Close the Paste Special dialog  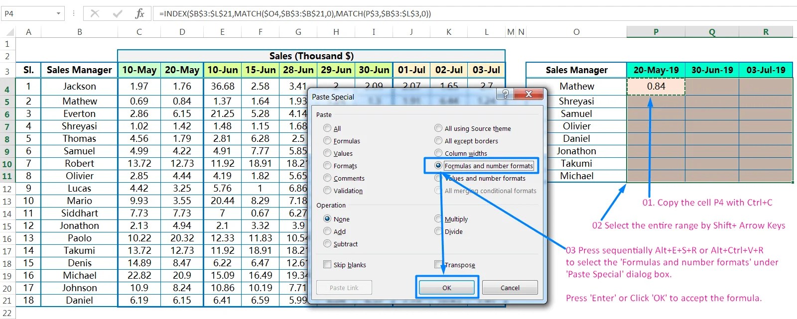(529, 94)
